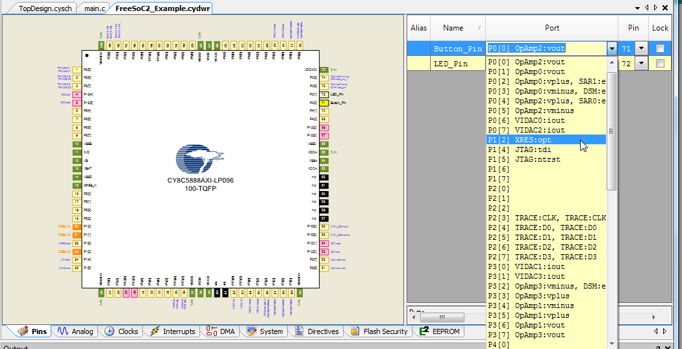Viewport: 682px width, 349px height.
Task: Switch to the Directives tab
Action: click(x=317, y=331)
